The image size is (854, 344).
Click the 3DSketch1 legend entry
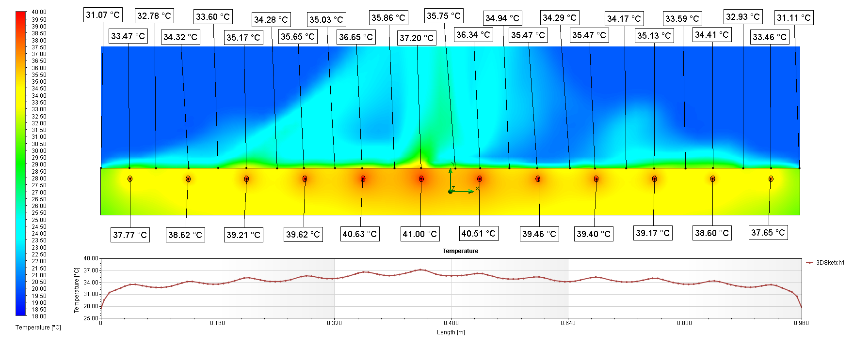(825, 263)
